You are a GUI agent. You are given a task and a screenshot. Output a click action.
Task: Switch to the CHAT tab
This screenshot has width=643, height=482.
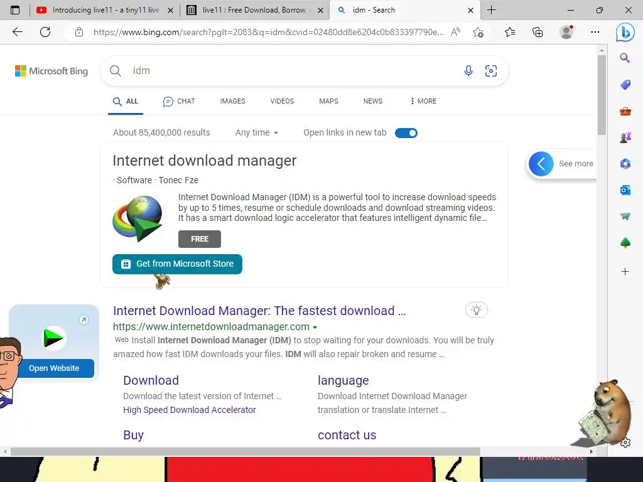coord(179,101)
